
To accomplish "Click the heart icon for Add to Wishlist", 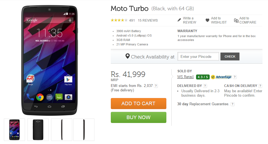I will point(207,20).
